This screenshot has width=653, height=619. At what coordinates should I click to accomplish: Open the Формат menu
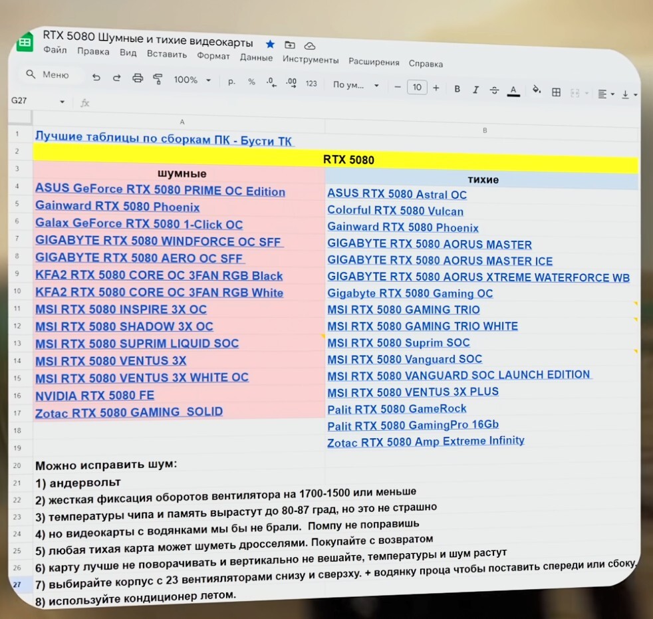click(x=213, y=56)
